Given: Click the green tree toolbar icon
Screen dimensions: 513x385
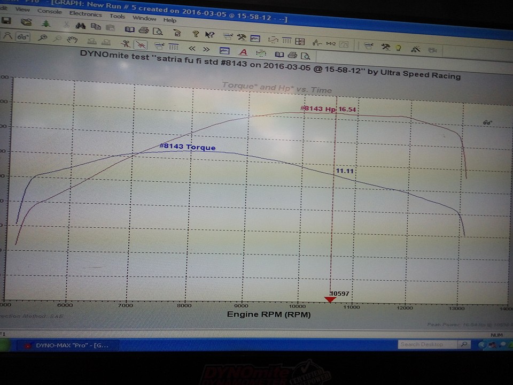Looking at the screenshot, I should [45, 23].
